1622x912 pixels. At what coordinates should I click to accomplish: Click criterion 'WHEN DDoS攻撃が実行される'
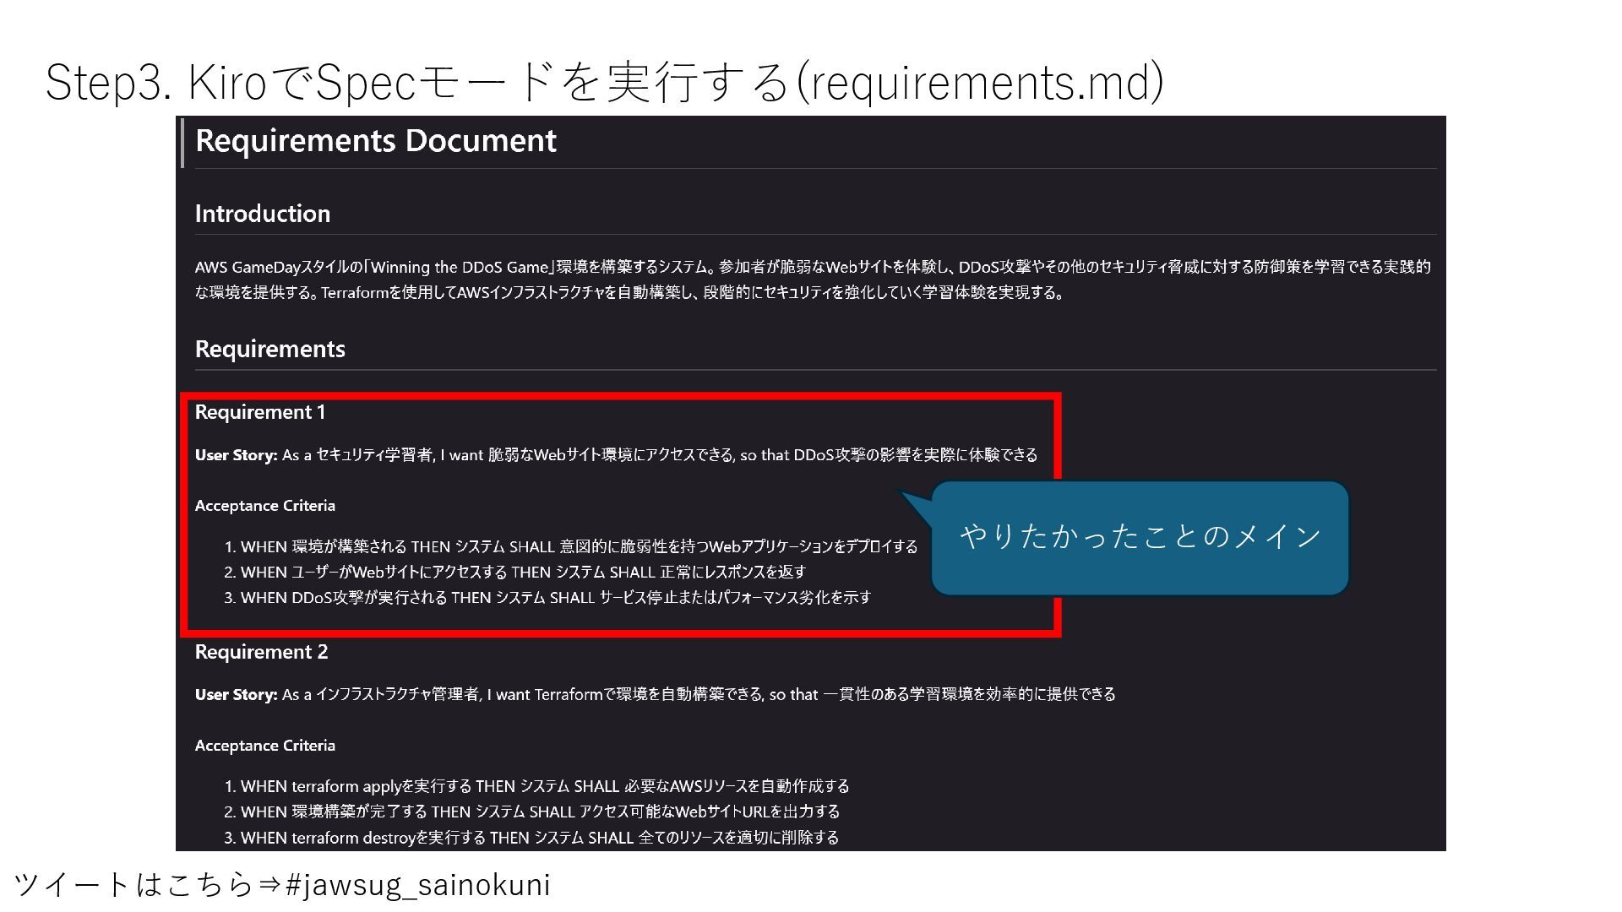tap(547, 597)
